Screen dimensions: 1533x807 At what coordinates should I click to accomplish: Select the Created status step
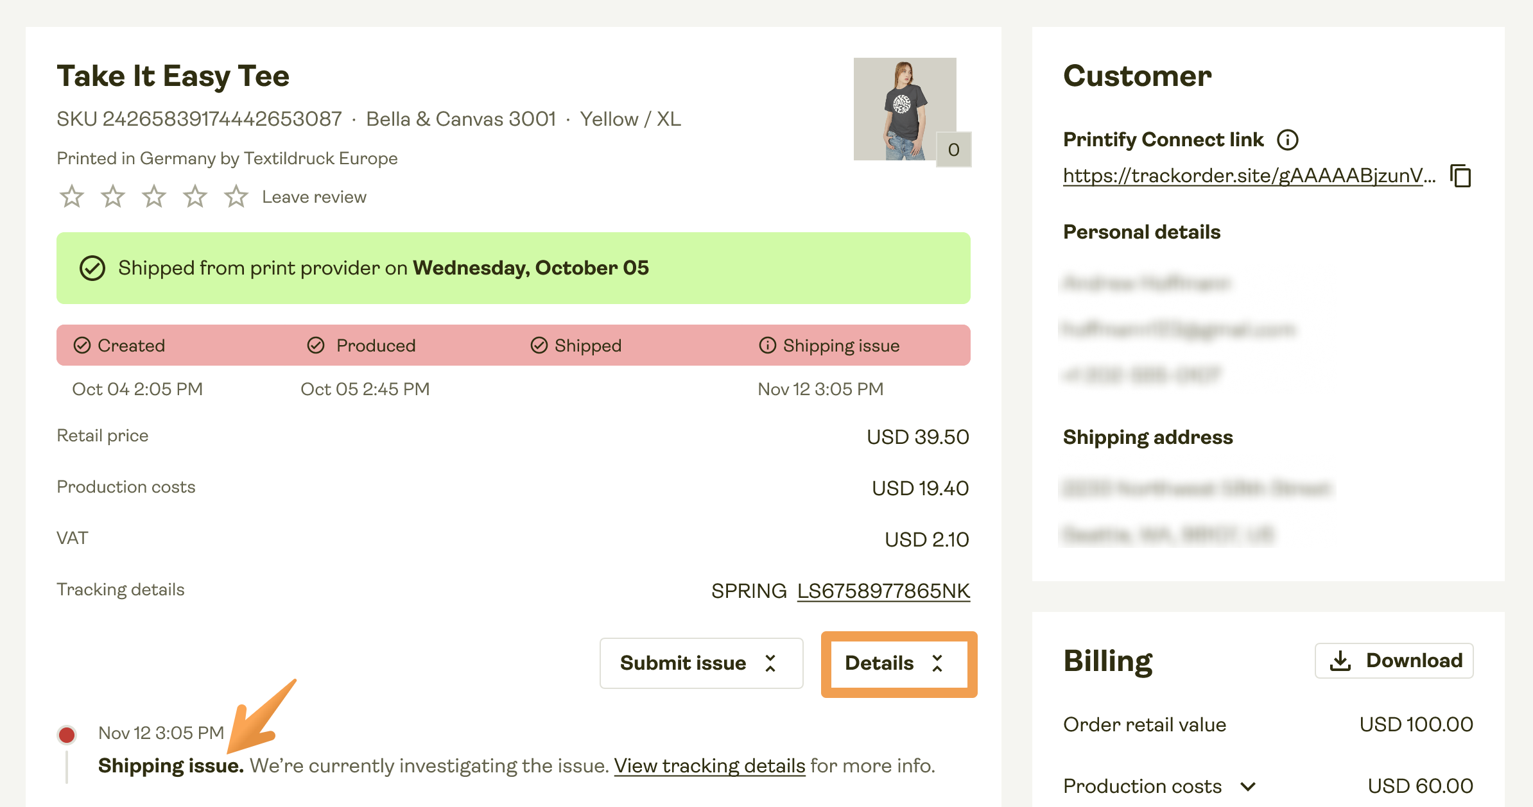(x=119, y=346)
